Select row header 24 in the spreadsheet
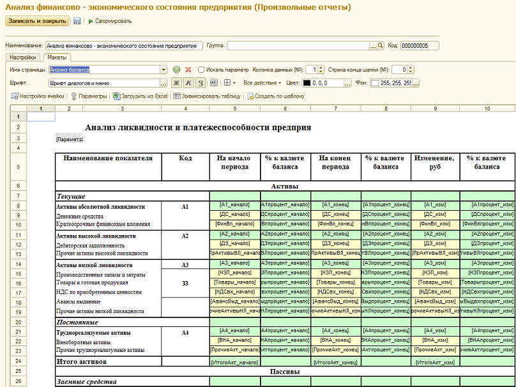Image resolution: width=516 pixels, height=387 pixels. point(19,361)
